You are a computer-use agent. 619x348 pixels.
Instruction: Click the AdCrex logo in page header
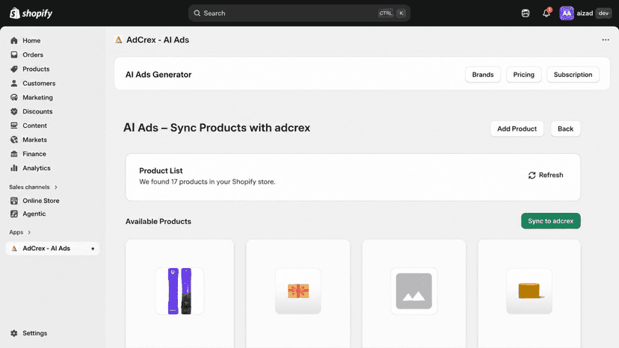click(118, 40)
